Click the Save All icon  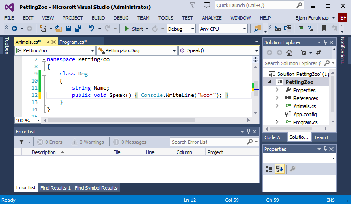coord(78,29)
